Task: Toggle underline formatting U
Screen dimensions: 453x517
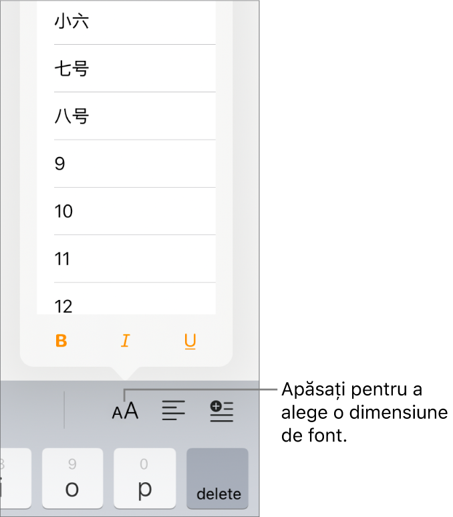Action: coord(190,341)
